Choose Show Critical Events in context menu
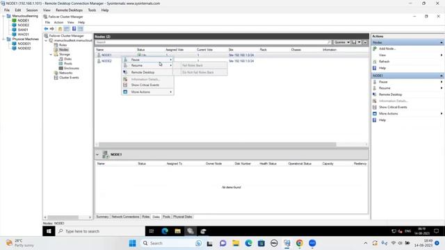 147,85
